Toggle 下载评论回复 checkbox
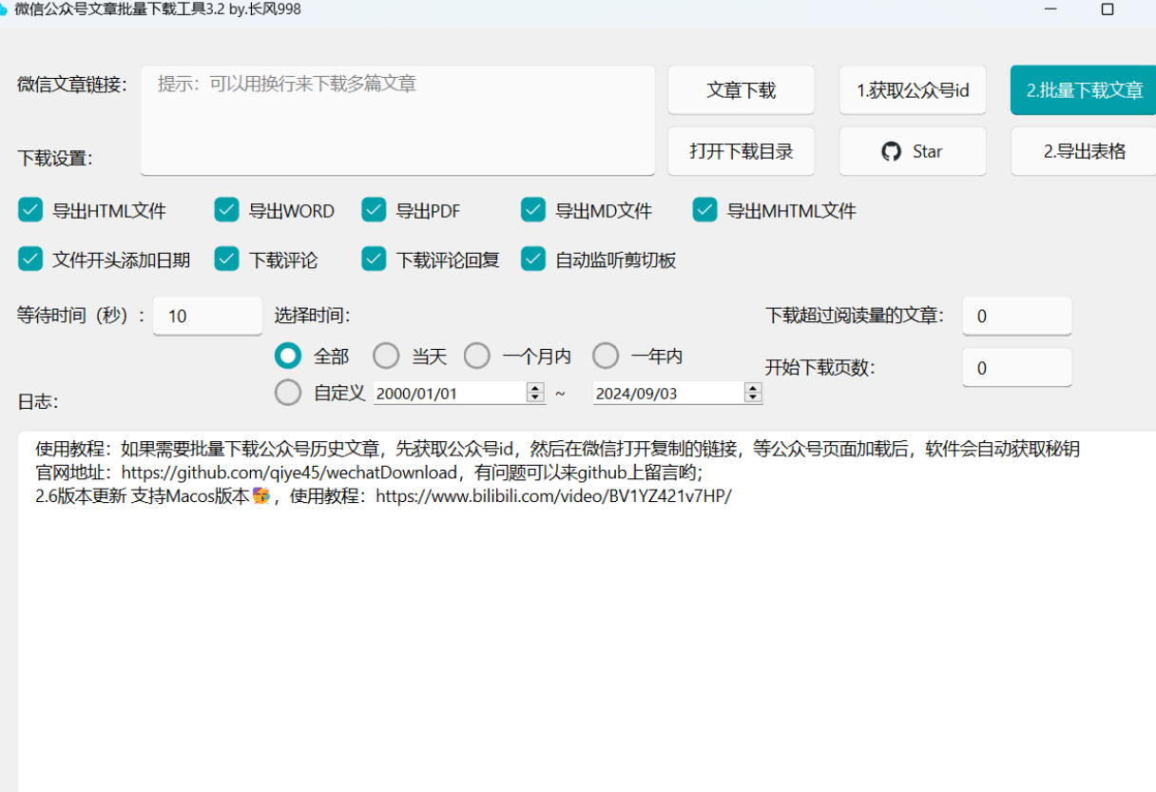Viewport: 1156px width, 792px height. pyautogui.click(x=374, y=259)
